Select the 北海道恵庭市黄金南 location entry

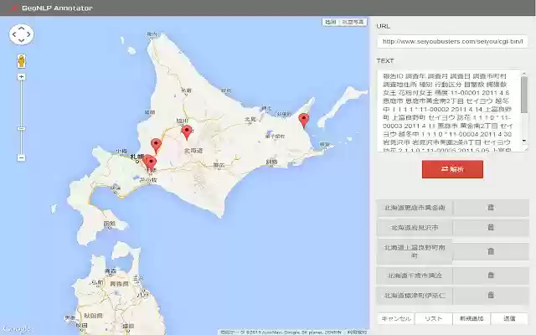click(x=415, y=208)
